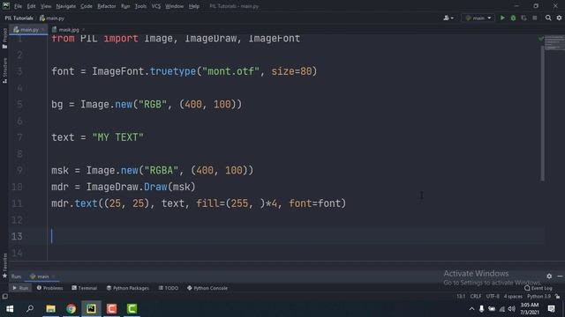
Task: Click microphone icon in system tray
Action: (x=481, y=309)
